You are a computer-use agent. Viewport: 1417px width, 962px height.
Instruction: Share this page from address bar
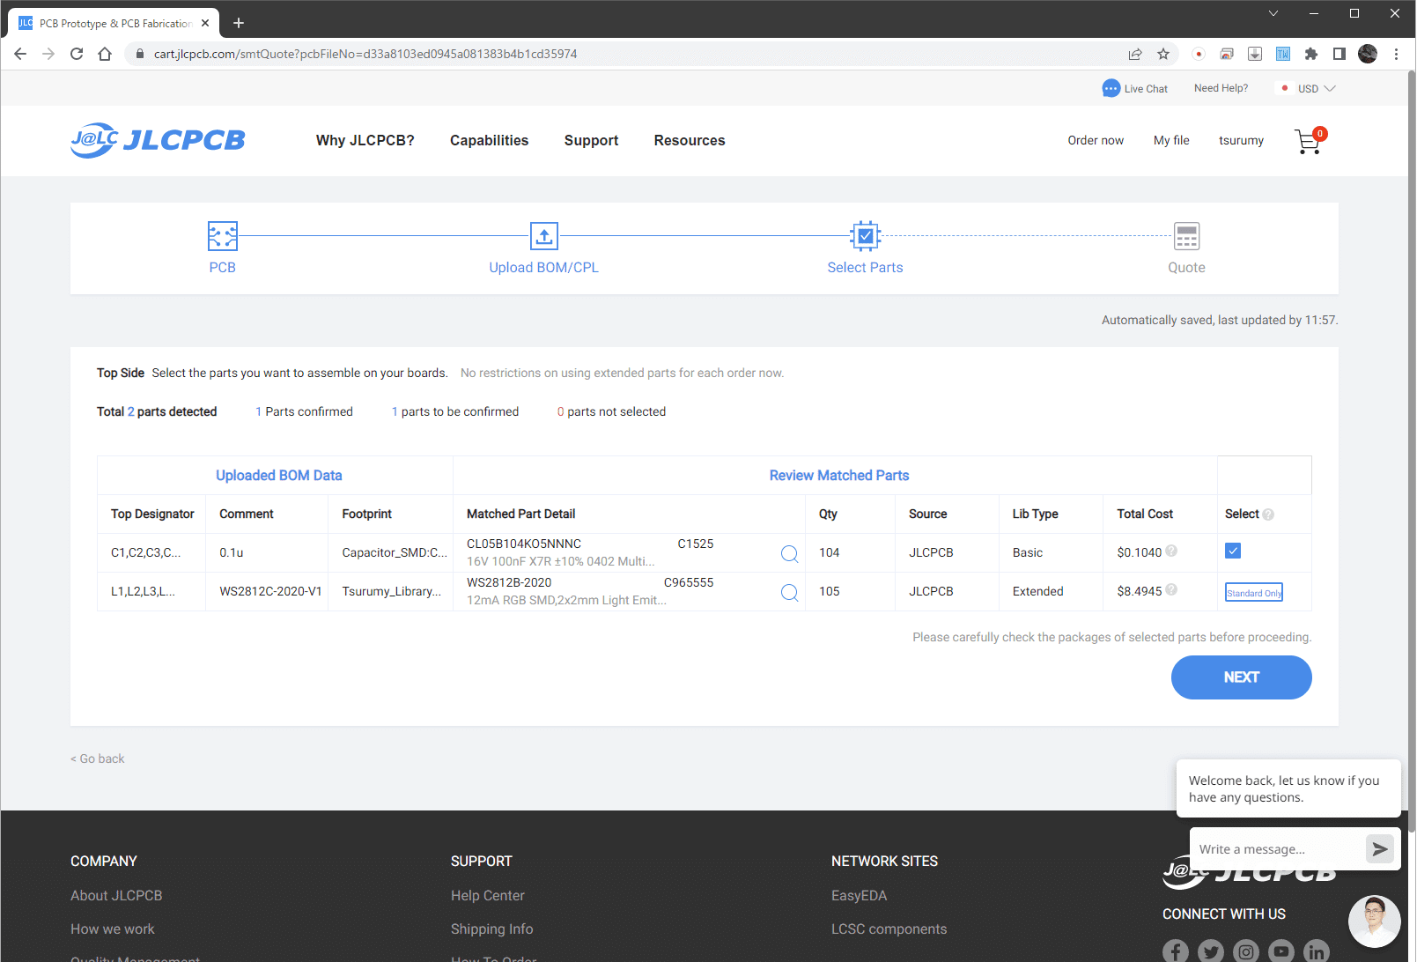click(x=1135, y=54)
